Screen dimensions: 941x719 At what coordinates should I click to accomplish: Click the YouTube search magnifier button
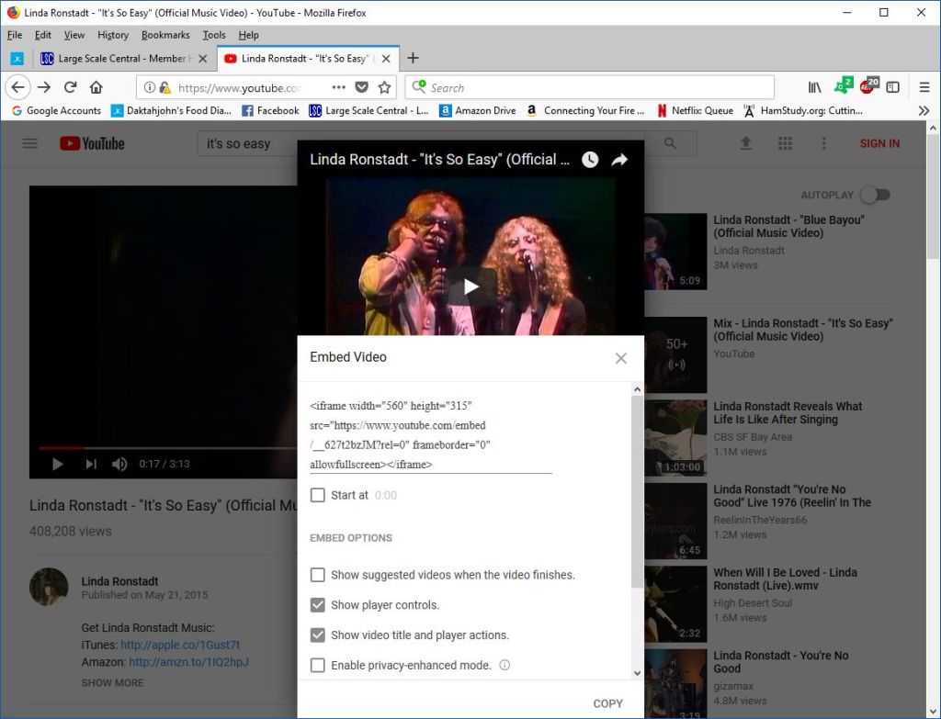pyautogui.click(x=670, y=143)
